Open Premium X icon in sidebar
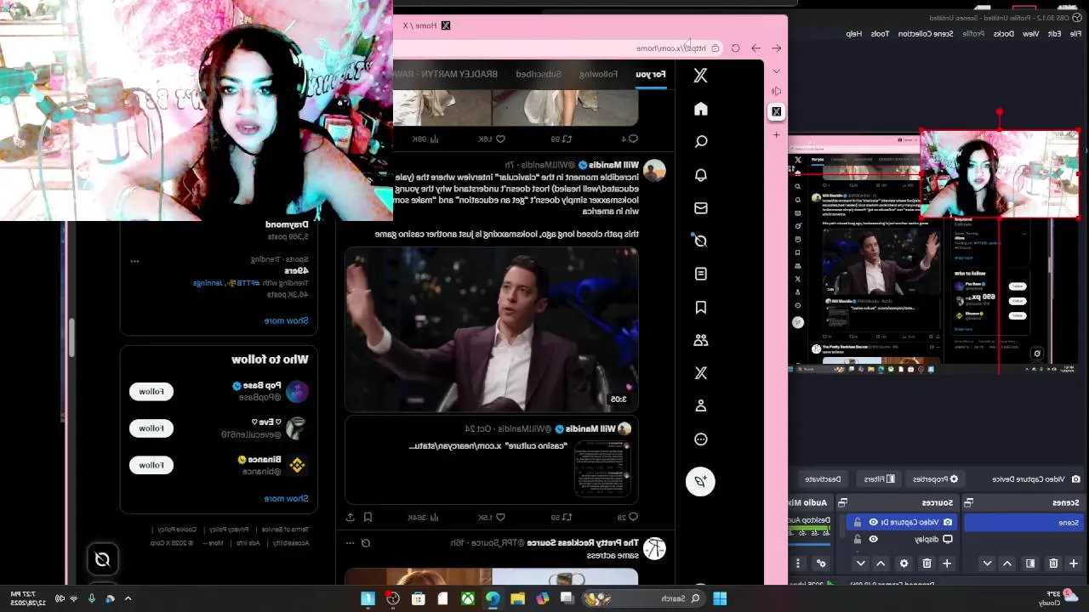1089x612 pixels. [700, 373]
